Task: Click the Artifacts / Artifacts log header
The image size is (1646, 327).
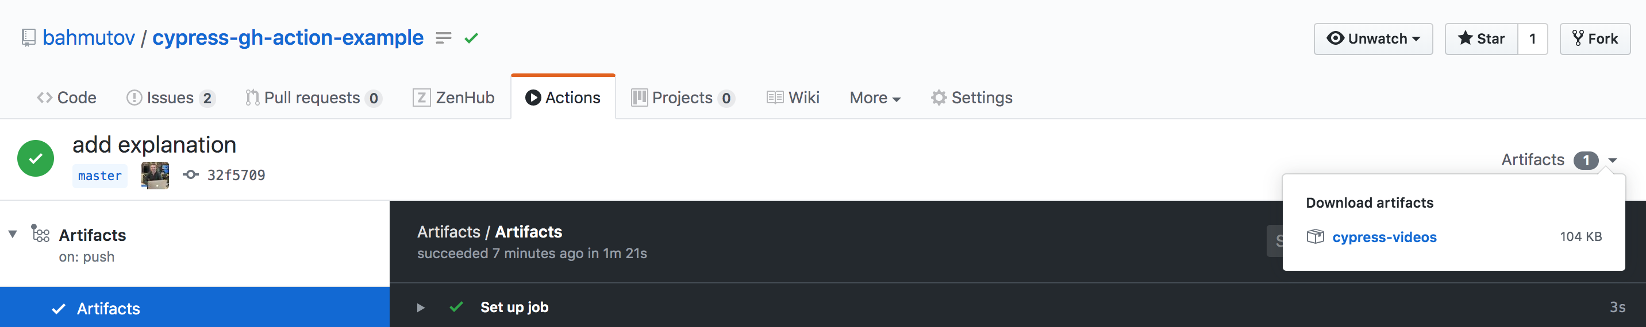Action: point(490,232)
